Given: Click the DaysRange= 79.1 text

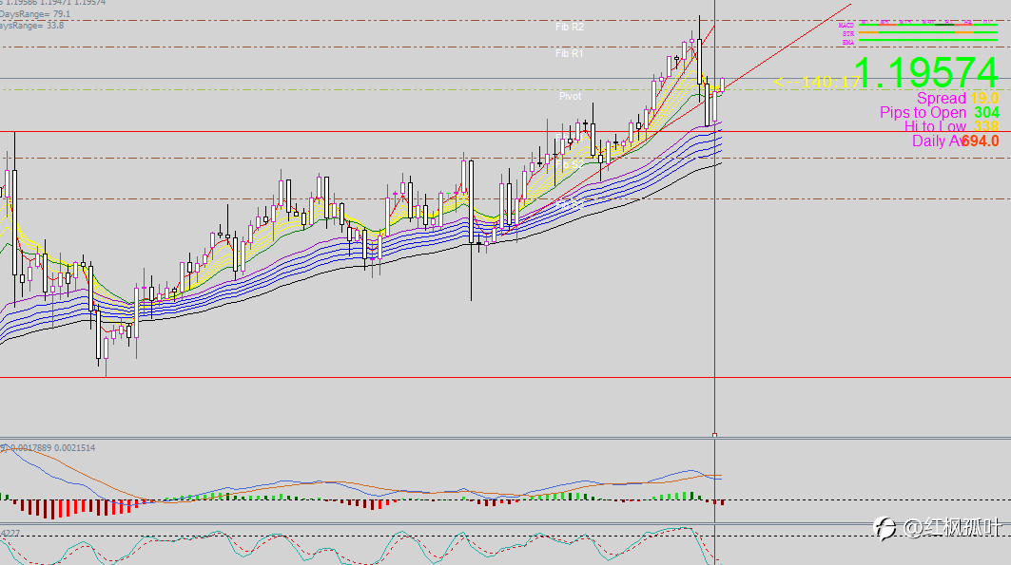Looking at the screenshot, I should point(35,14).
